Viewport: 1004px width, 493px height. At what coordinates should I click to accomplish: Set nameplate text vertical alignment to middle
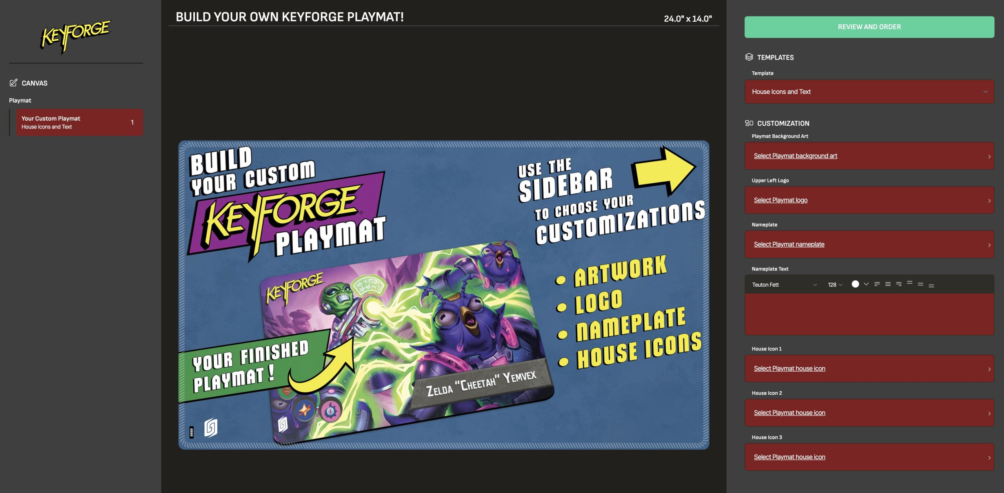pos(920,284)
